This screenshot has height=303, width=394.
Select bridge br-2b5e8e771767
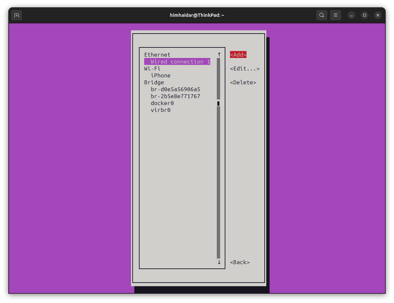(x=176, y=96)
